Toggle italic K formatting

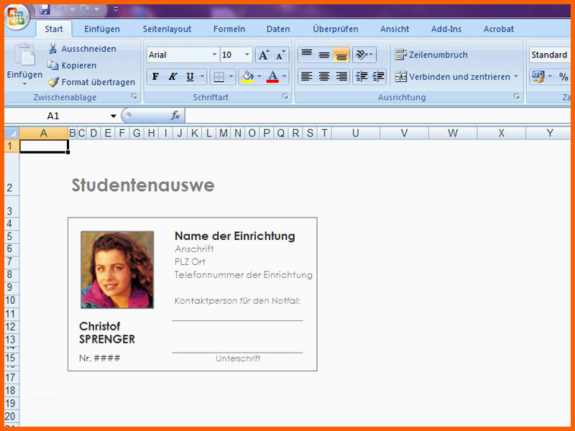tap(172, 77)
